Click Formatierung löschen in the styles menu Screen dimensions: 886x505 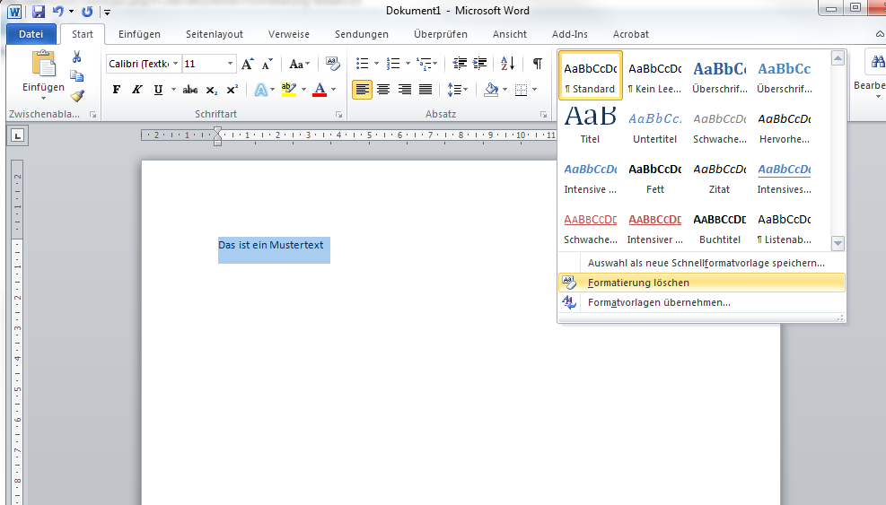638,283
